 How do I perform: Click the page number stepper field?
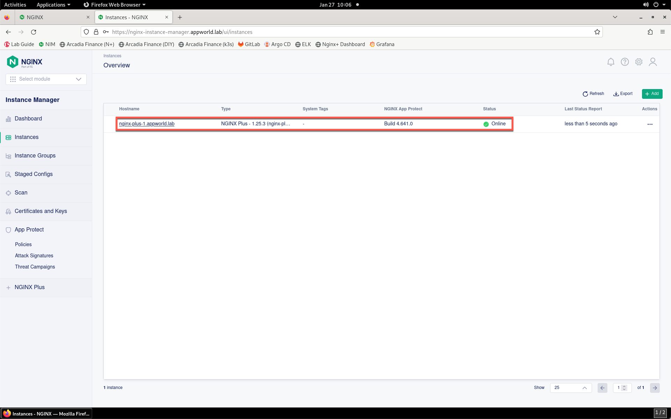(622, 388)
